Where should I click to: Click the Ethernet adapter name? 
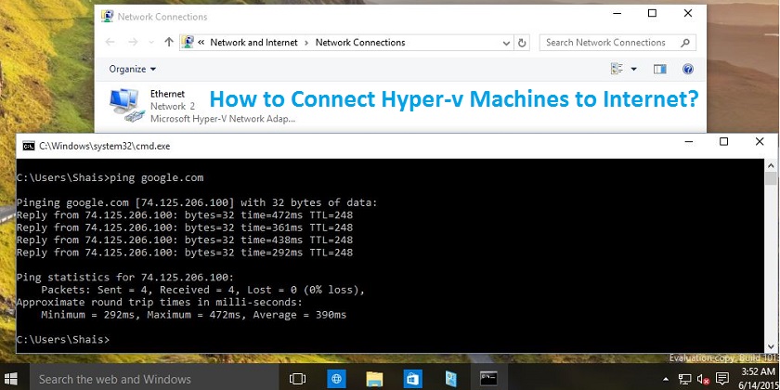pyautogui.click(x=168, y=94)
